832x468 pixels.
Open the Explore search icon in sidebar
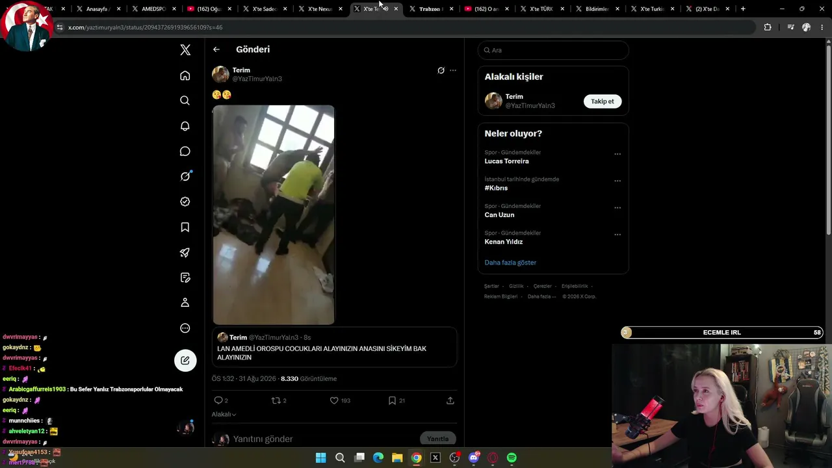point(185,101)
